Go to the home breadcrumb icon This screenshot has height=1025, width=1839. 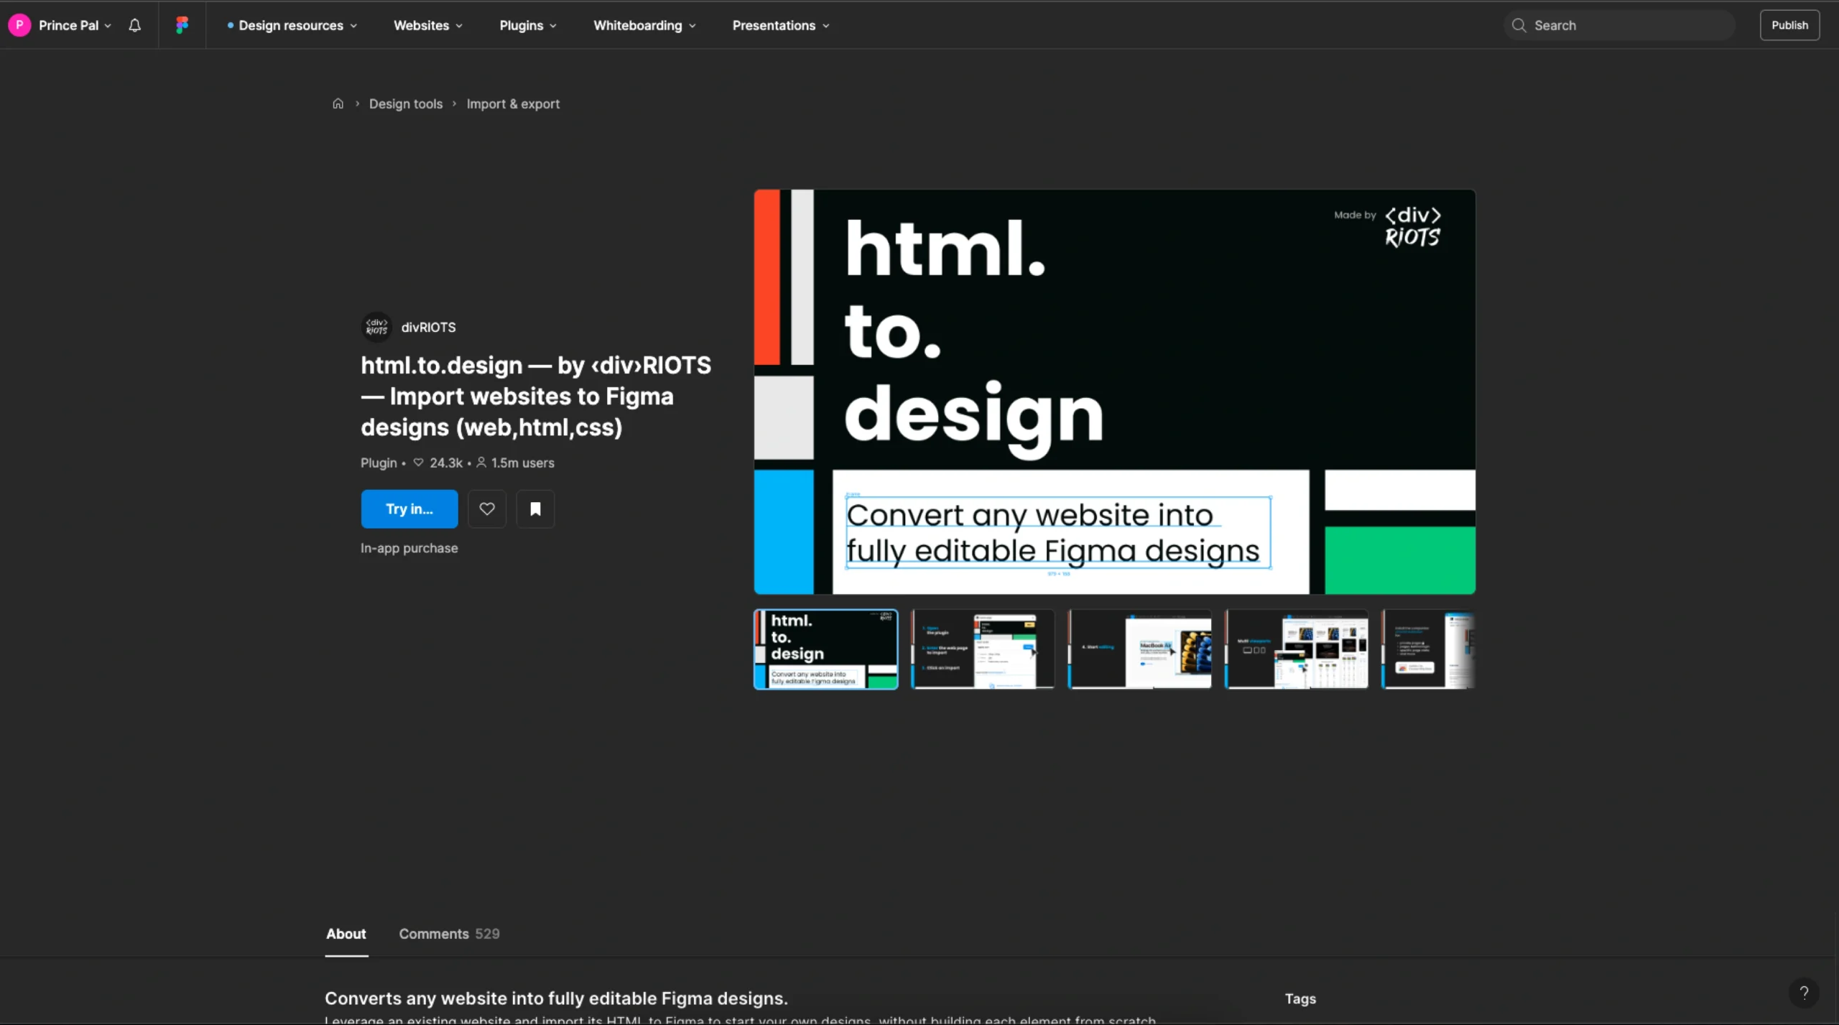click(338, 103)
